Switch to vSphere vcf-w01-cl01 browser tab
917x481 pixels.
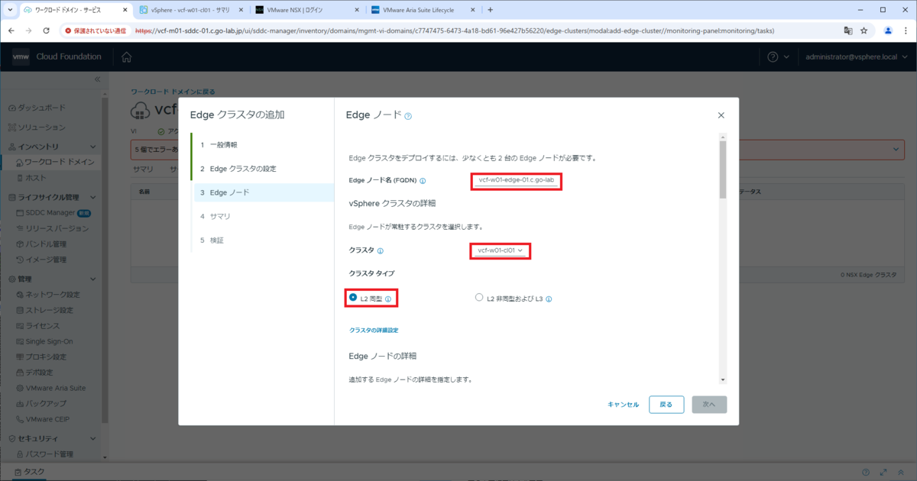[x=191, y=10]
